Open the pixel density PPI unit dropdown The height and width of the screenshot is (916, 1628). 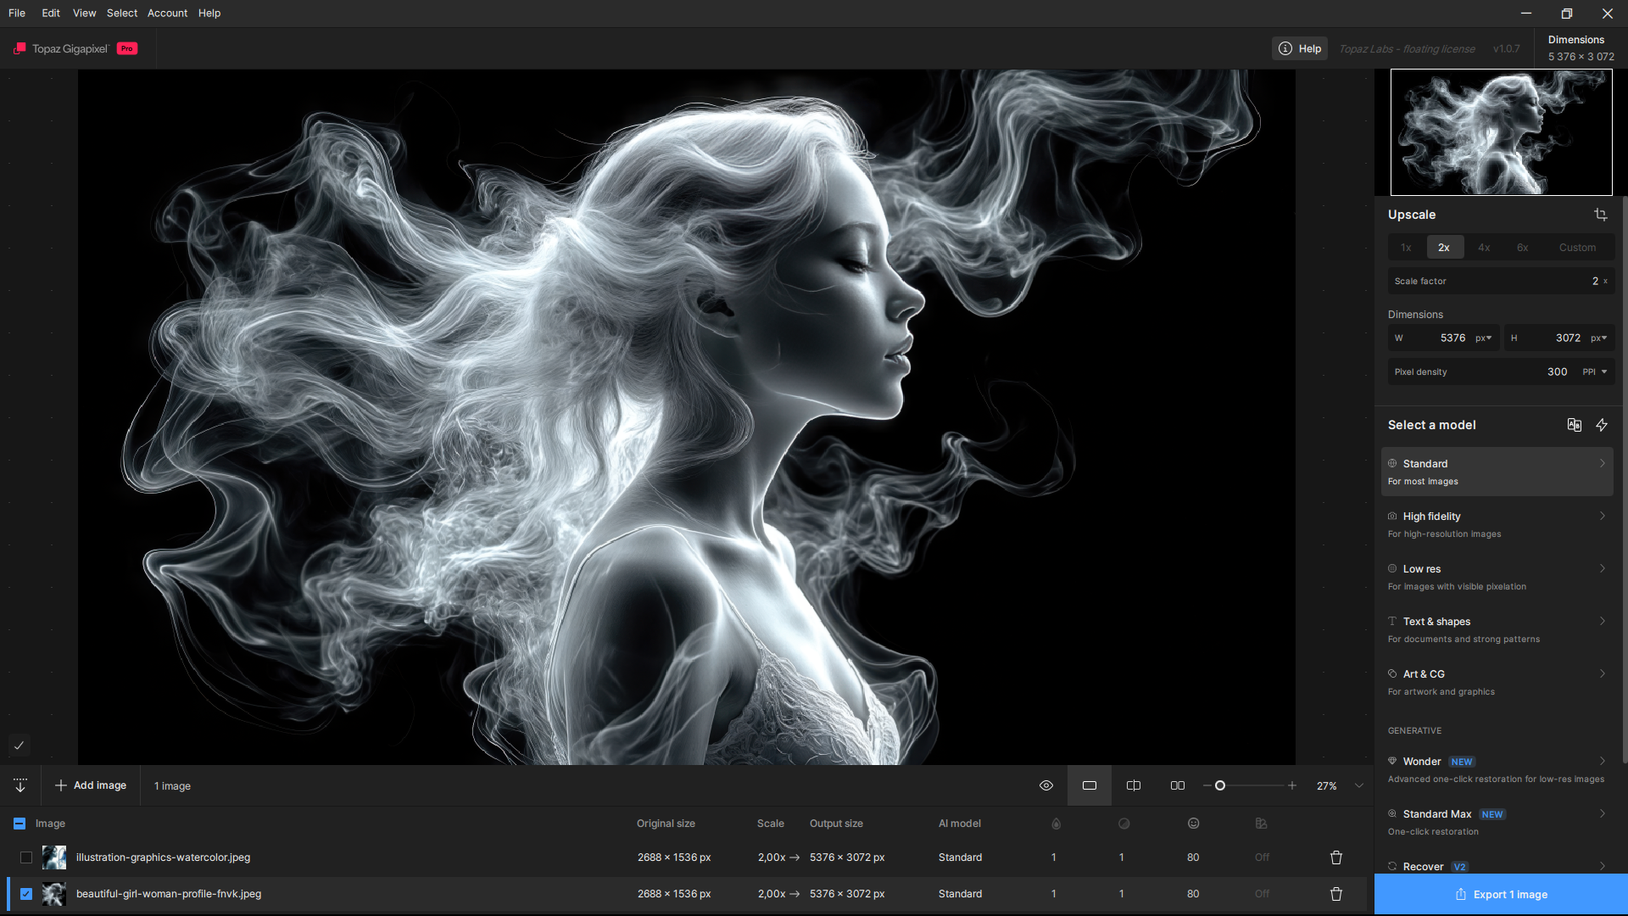pyautogui.click(x=1595, y=371)
